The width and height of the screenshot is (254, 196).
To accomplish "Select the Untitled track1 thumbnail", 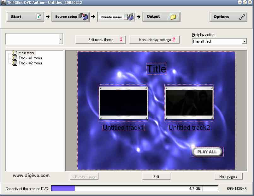I will click(123, 103).
